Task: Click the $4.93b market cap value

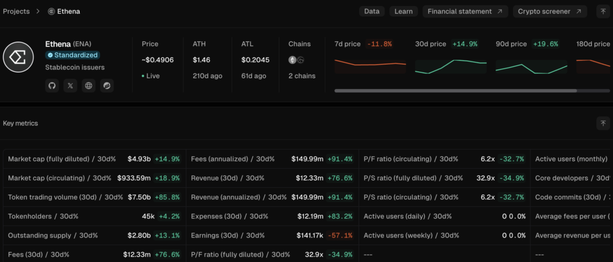Action: coord(139,159)
